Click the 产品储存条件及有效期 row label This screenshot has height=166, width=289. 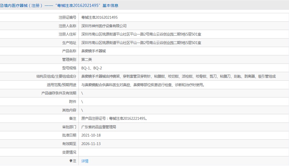coord(58,93)
